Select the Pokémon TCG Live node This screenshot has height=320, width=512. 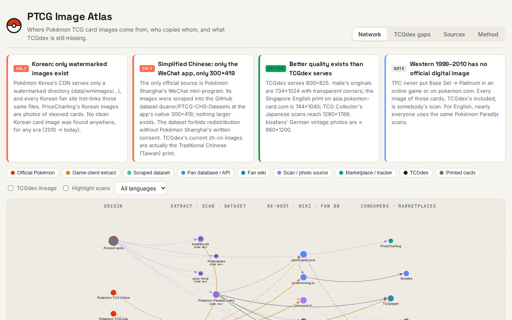point(114,314)
